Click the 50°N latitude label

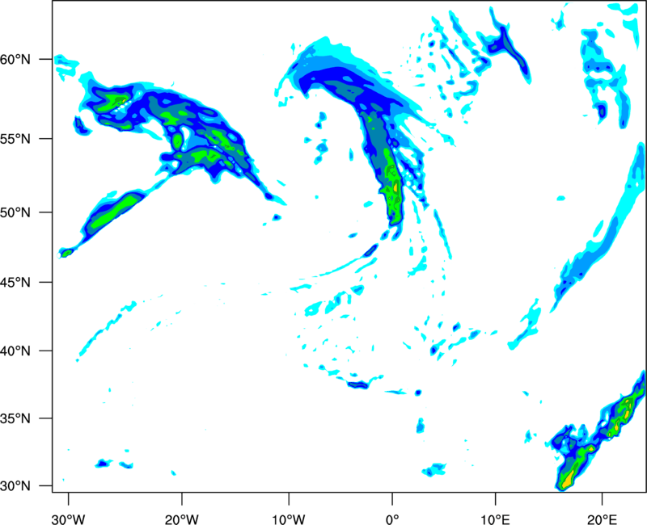point(15,212)
